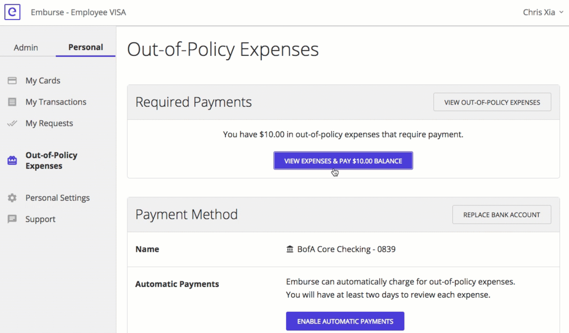569x333 pixels.
Task: Select the Personal tab
Action: pyautogui.click(x=85, y=47)
